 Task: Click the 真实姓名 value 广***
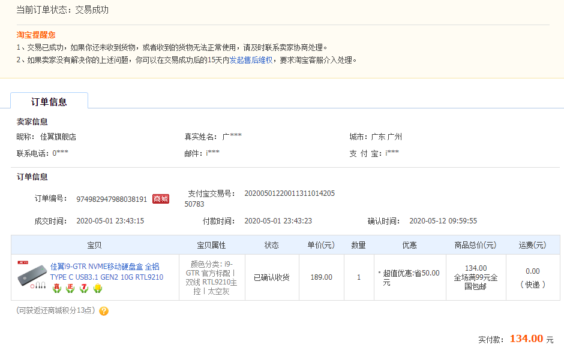tap(232, 137)
